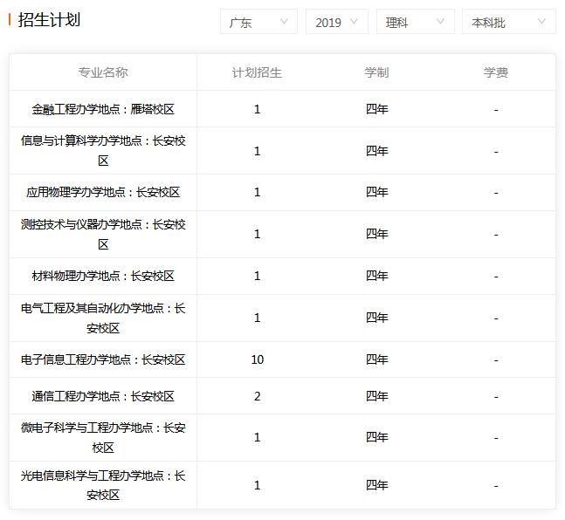Click the 招生计划 section heading
The image size is (565, 520).
[x=49, y=20]
